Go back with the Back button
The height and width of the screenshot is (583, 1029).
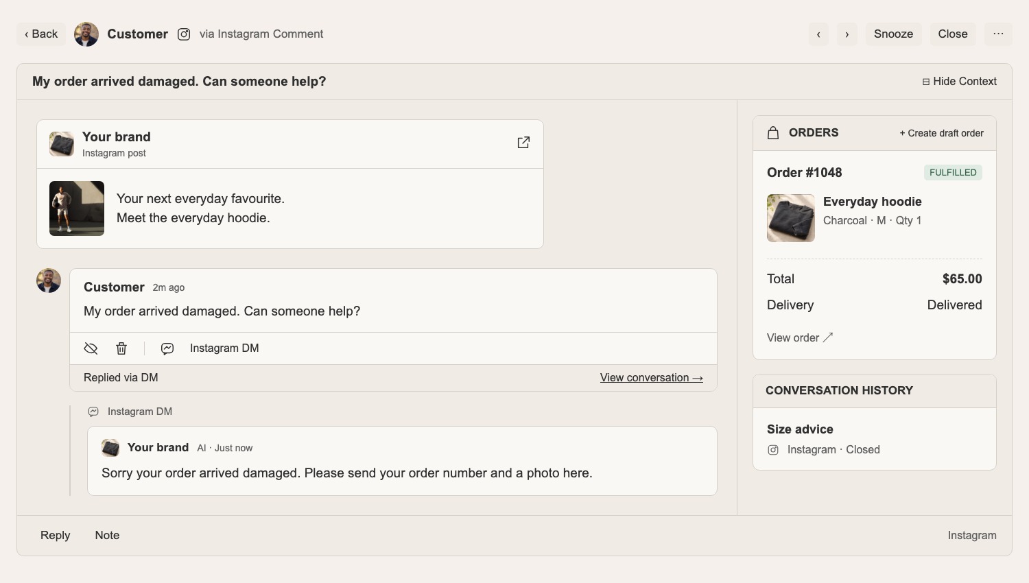click(41, 34)
